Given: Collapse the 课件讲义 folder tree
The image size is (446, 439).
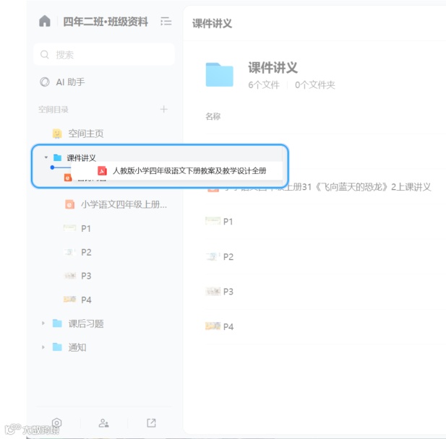Looking at the screenshot, I should pyautogui.click(x=46, y=157).
